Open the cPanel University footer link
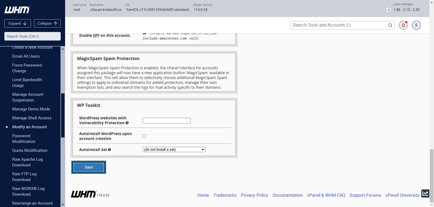The height and width of the screenshot is (207, 434). click(402, 195)
